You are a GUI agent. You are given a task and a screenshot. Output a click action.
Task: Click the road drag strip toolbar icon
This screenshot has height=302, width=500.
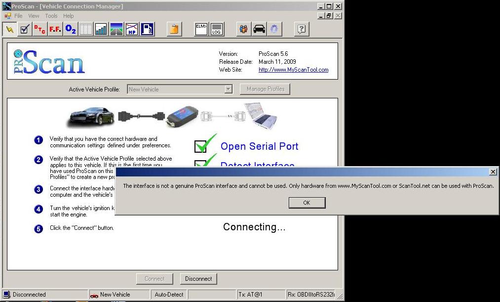[x=116, y=29]
